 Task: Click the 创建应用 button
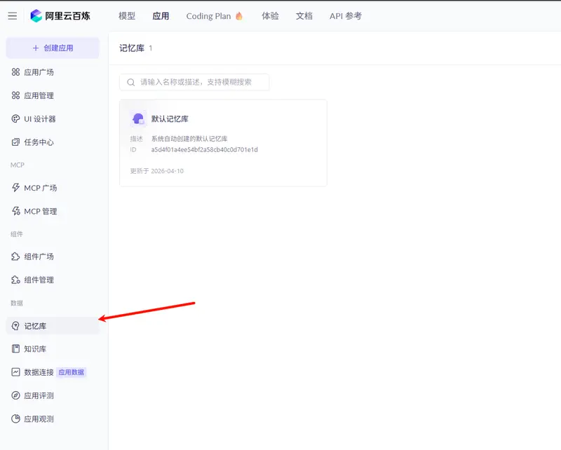point(53,48)
